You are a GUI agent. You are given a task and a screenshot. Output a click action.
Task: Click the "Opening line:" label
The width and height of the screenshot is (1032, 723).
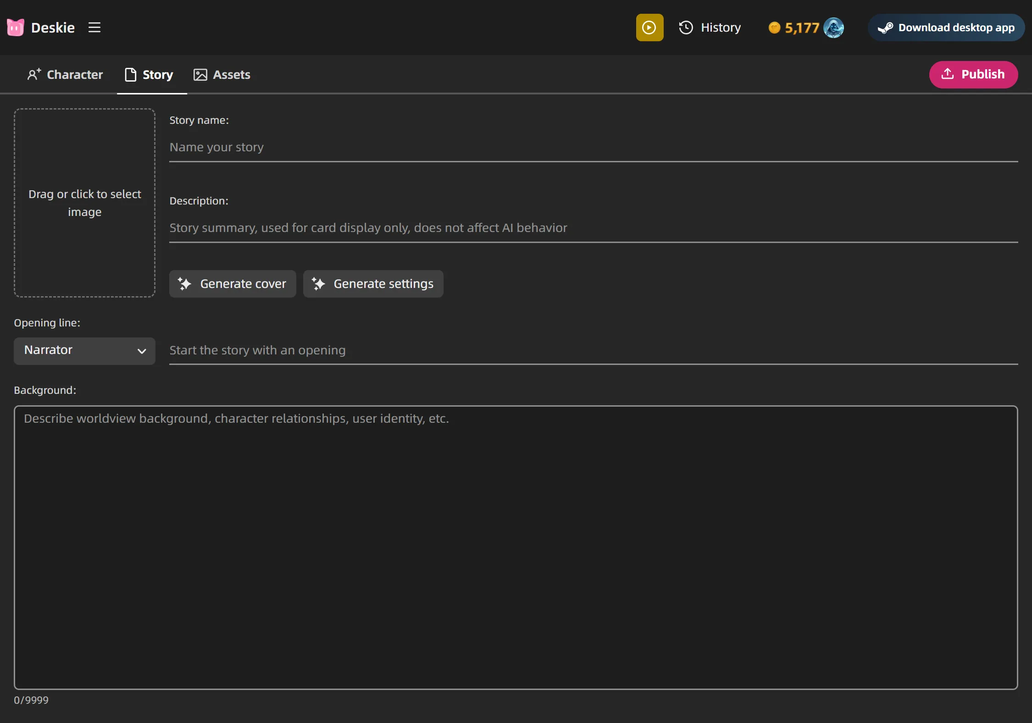click(x=47, y=323)
